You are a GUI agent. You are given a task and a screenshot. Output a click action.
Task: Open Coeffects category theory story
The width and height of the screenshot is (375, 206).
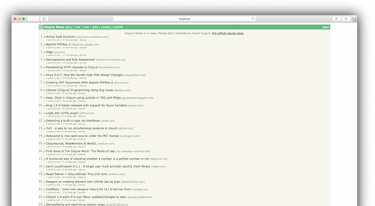(x=89, y=189)
